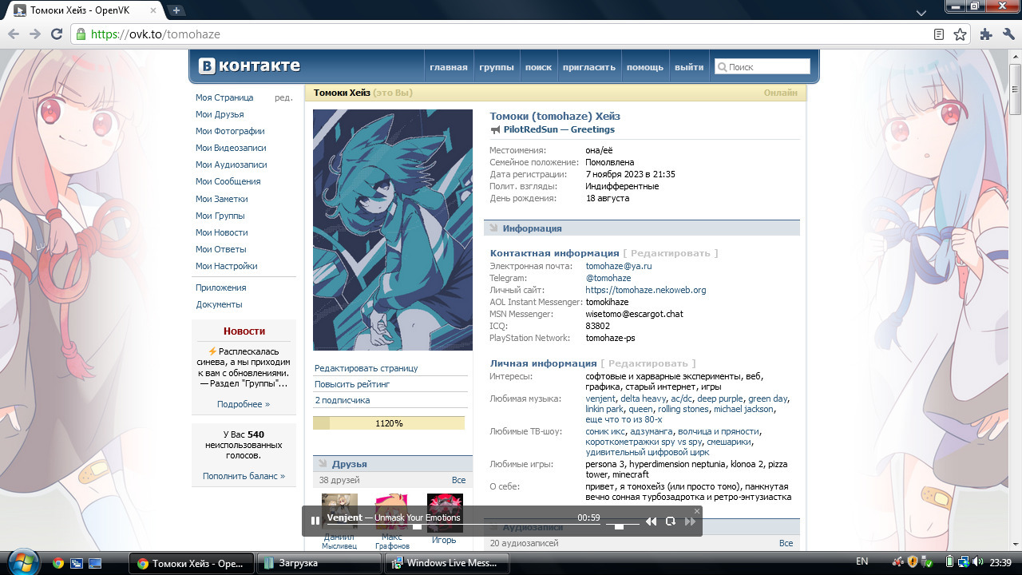
Task: Skip to previous track in audio player
Action: (x=651, y=521)
